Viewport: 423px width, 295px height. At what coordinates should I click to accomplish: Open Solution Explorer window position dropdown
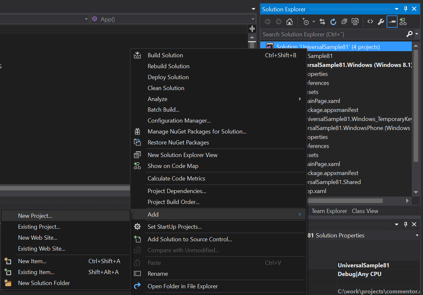(397, 9)
